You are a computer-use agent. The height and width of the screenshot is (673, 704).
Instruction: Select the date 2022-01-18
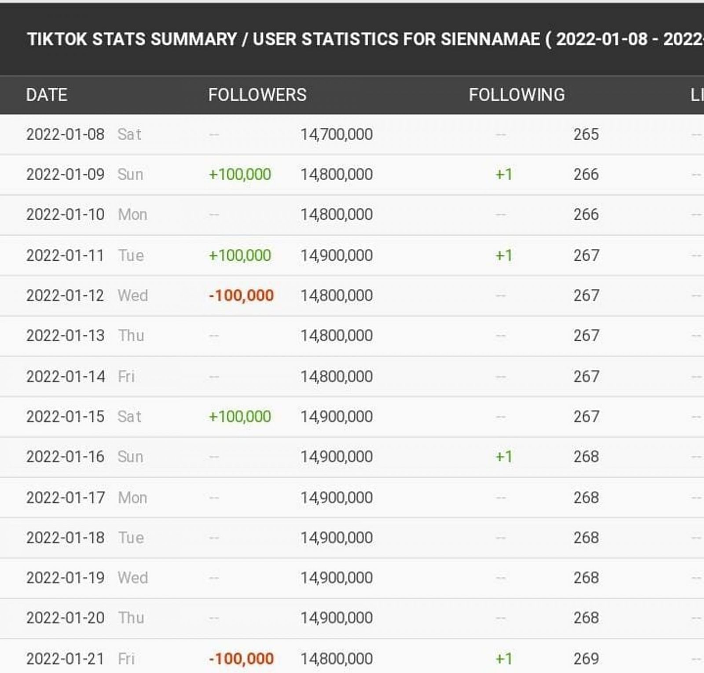tap(66, 538)
